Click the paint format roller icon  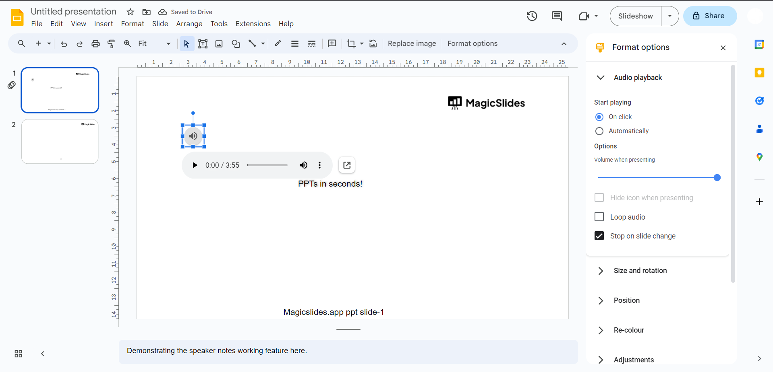(111, 44)
